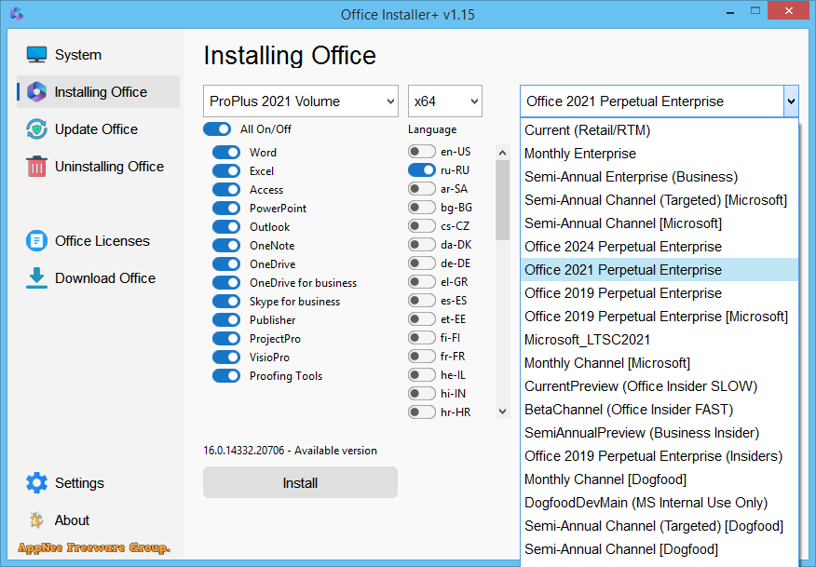The width and height of the screenshot is (816, 567).
Task: Click language list scroll up arrow
Action: (502, 153)
